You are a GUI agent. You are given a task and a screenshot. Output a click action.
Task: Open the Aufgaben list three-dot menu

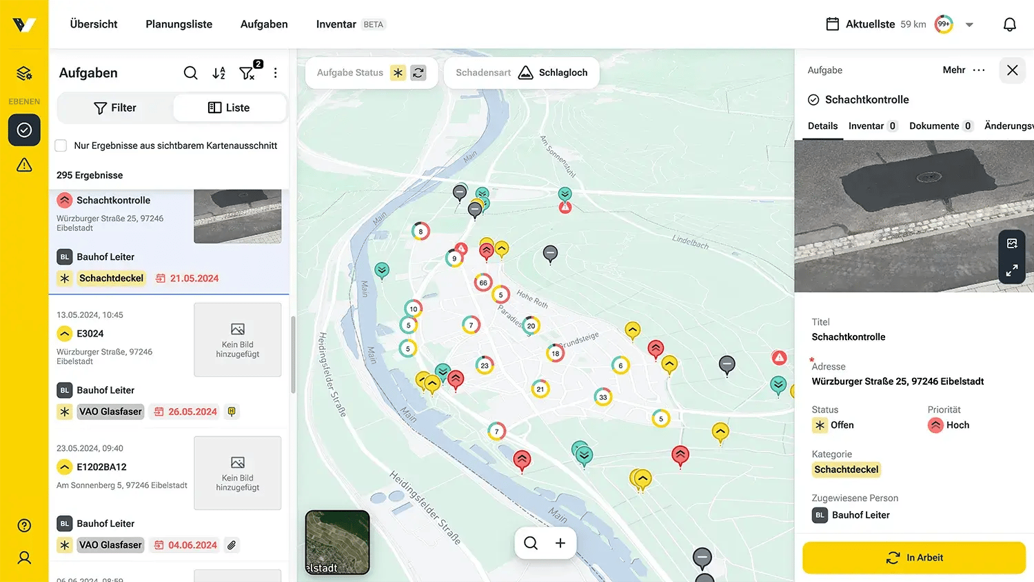click(x=275, y=73)
